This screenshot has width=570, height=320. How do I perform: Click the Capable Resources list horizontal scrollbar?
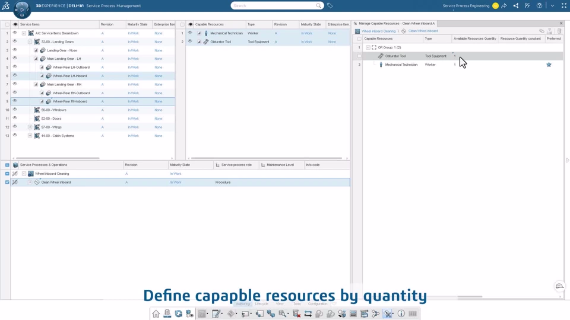pos(267,158)
